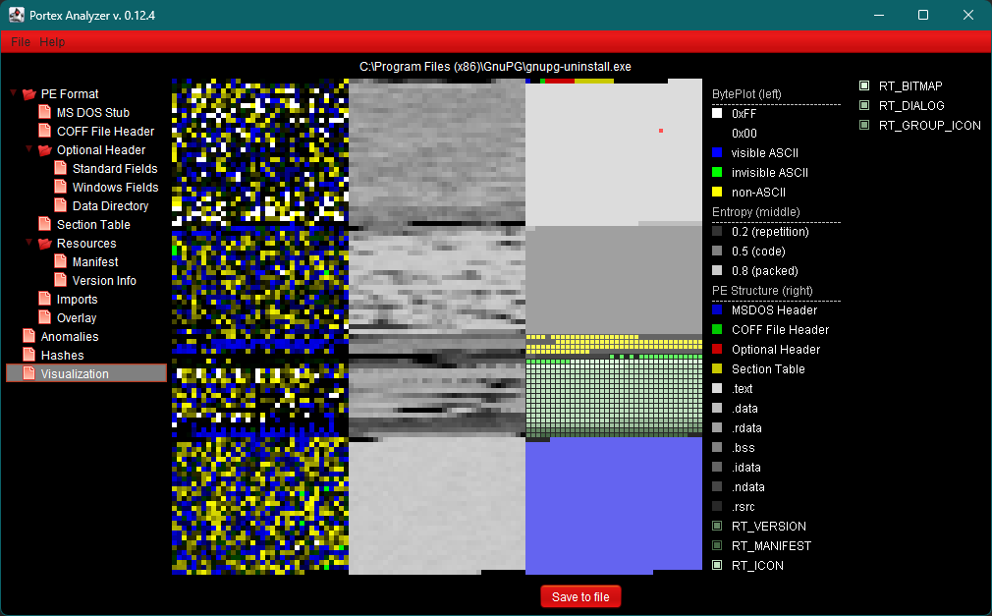Click the MS DOS Stub document icon
The height and width of the screenshot is (616, 992).
[x=43, y=112]
